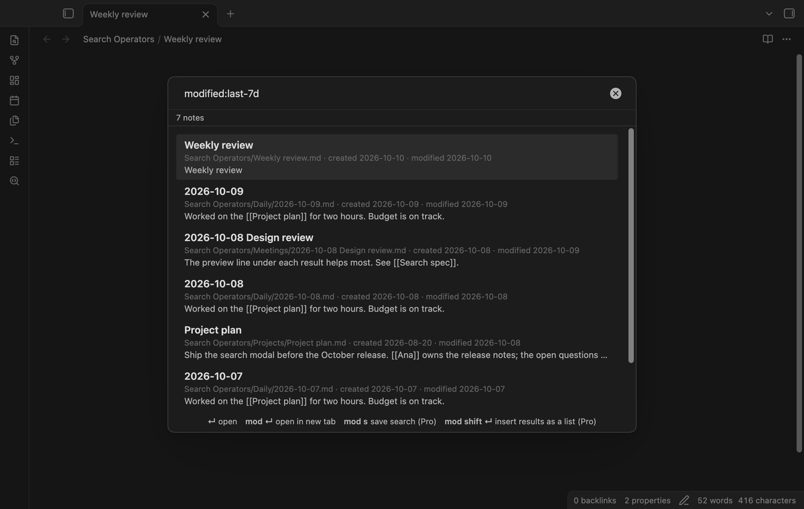Show 0 backlinks in status bar
Screen dimensions: 804x509
coord(594,500)
